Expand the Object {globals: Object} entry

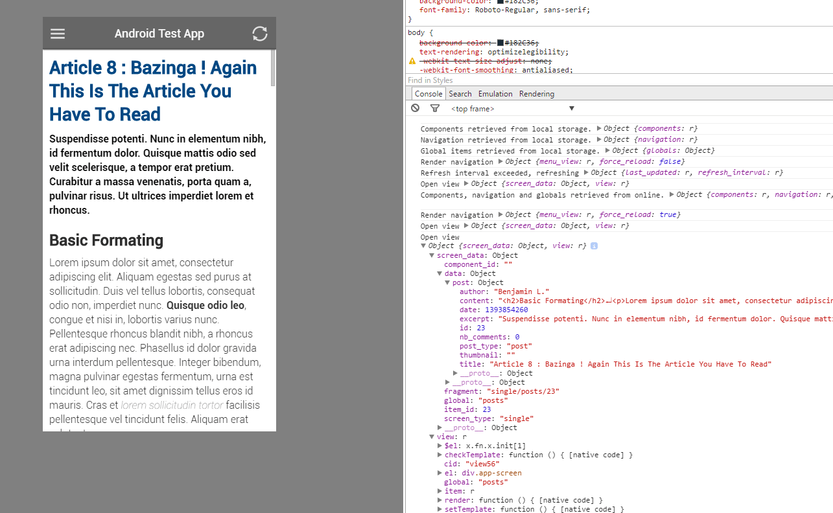click(607, 151)
